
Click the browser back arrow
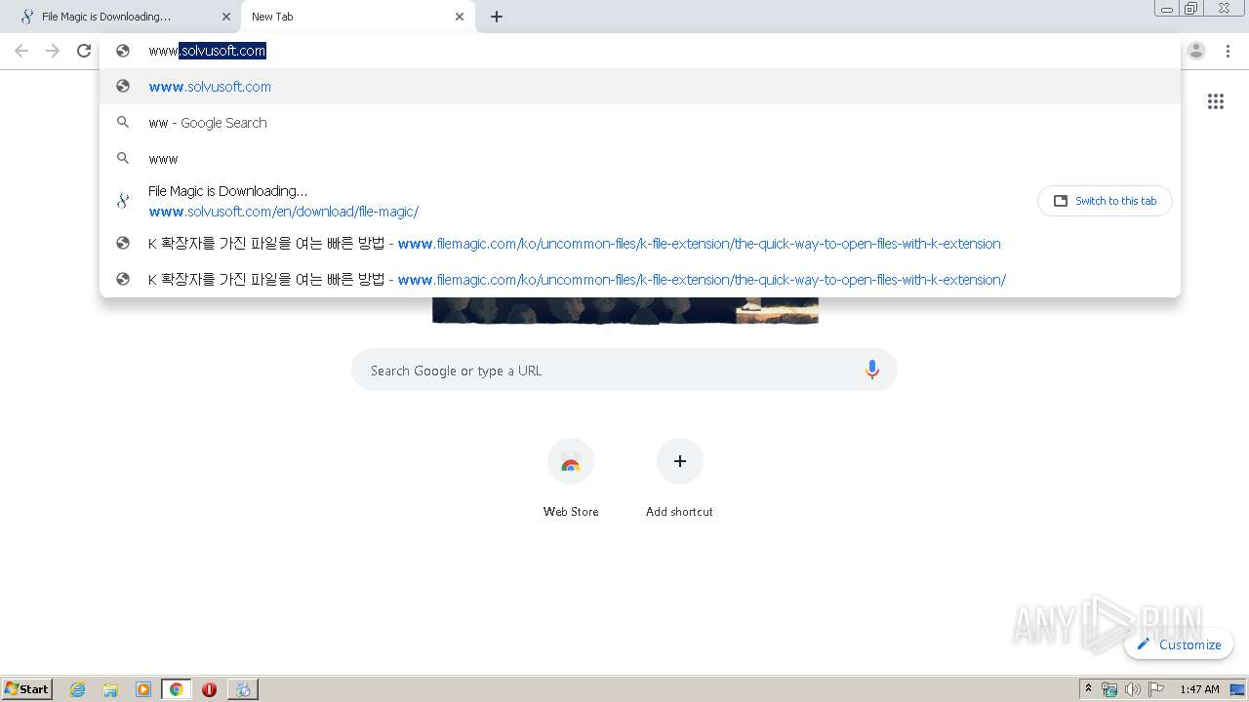click(21, 51)
